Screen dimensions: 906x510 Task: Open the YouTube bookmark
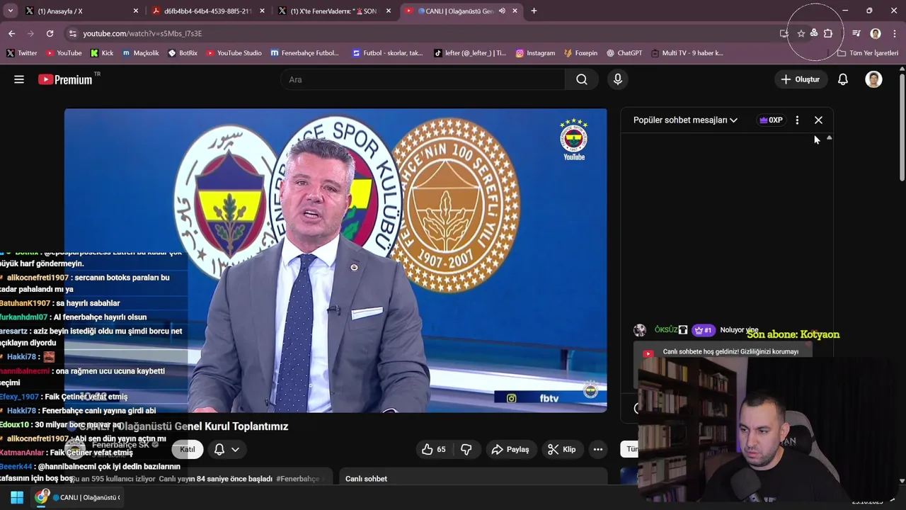(64, 53)
